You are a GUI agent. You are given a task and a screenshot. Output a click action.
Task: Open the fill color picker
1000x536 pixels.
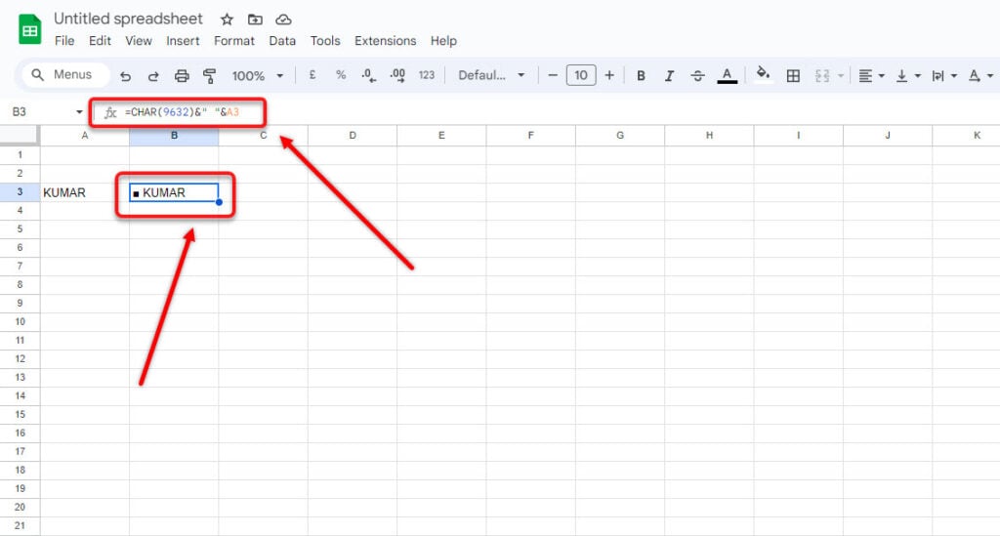pos(763,74)
